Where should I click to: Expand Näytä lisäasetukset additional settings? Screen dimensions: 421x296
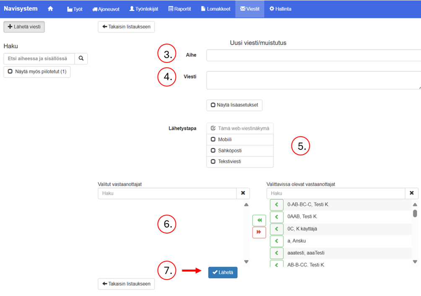pyautogui.click(x=234, y=105)
